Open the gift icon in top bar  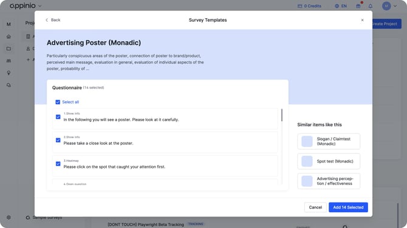pos(358,6)
